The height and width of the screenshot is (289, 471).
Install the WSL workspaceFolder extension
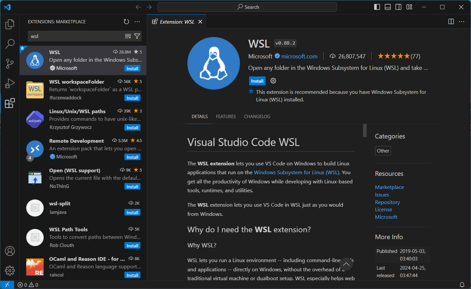(132, 98)
